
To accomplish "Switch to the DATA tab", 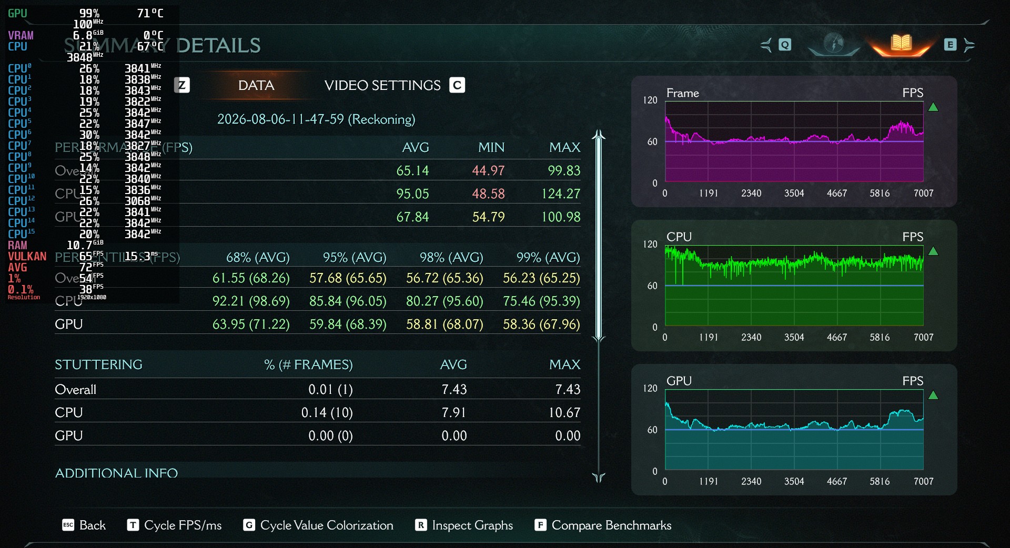I will point(256,85).
